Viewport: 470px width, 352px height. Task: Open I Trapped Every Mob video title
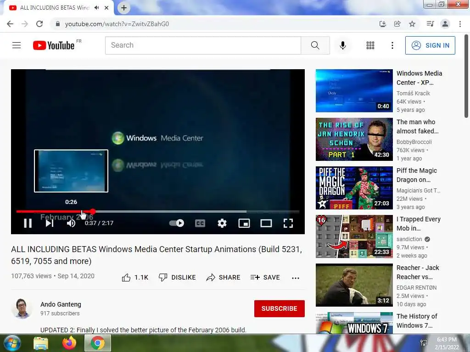[x=419, y=224]
